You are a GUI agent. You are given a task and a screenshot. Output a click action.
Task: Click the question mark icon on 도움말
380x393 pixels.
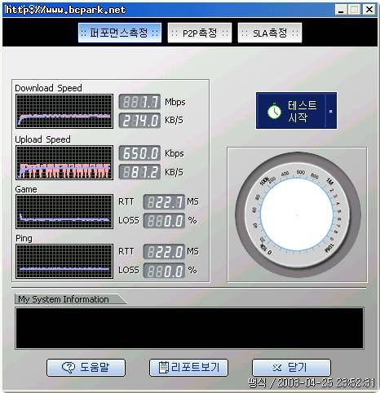coord(68,368)
